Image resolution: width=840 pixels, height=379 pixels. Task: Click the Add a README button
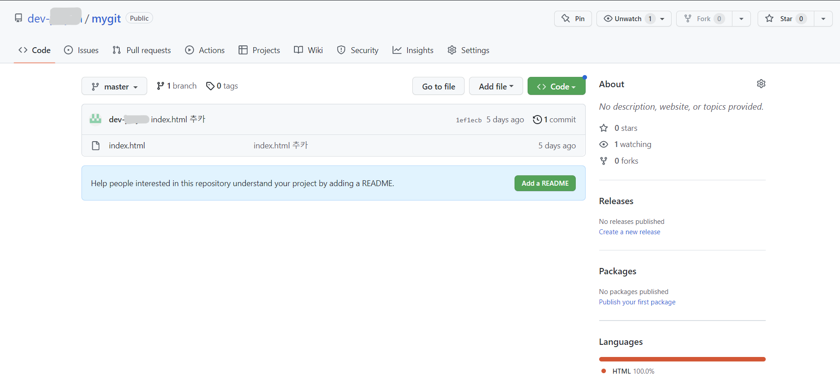point(545,183)
